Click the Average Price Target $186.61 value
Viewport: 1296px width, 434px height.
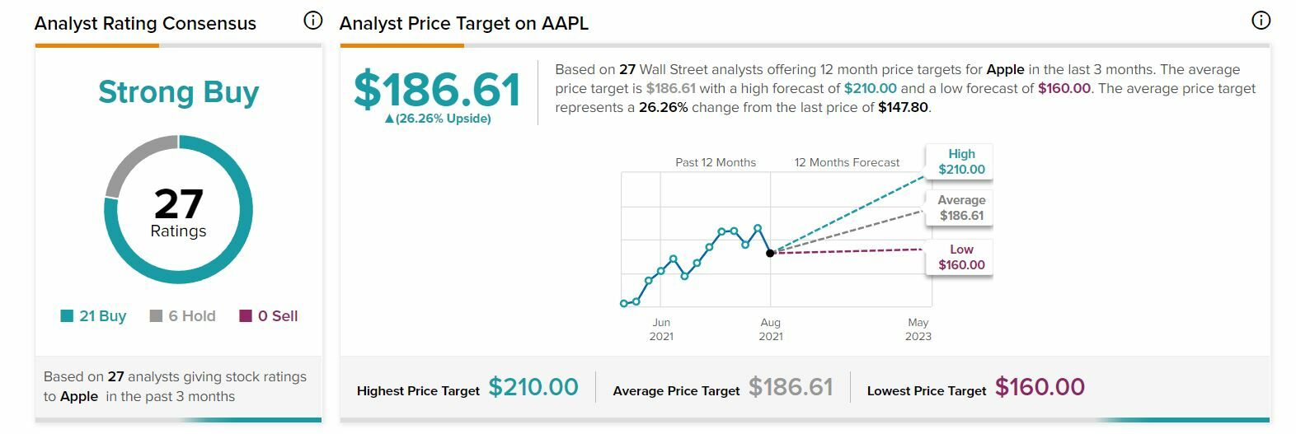[x=791, y=387]
